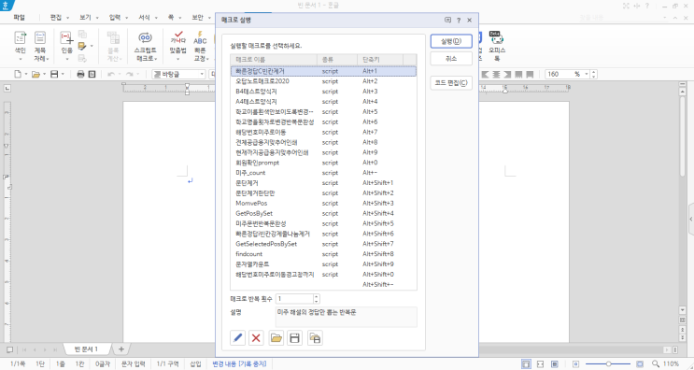Image resolution: width=694 pixels, height=370 pixels.
Task: Select macro 오답노트매크로2020
Action: click(323, 81)
